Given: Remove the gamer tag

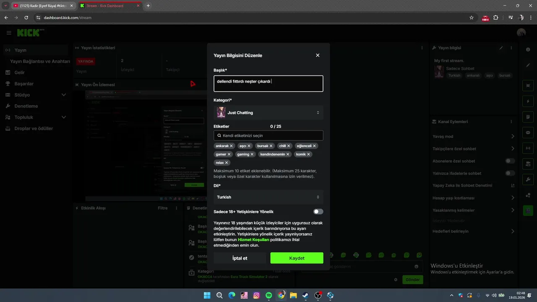Looking at the screenshot, I should pos(229,154).
